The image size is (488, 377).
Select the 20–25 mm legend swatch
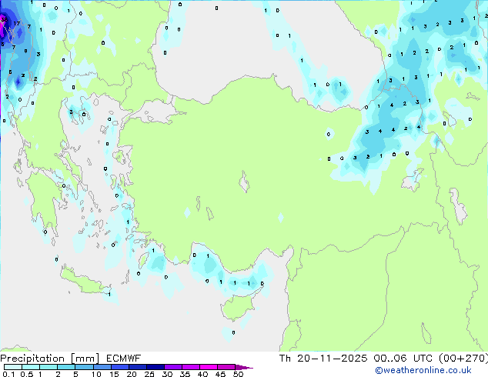(x=137, y=367)
